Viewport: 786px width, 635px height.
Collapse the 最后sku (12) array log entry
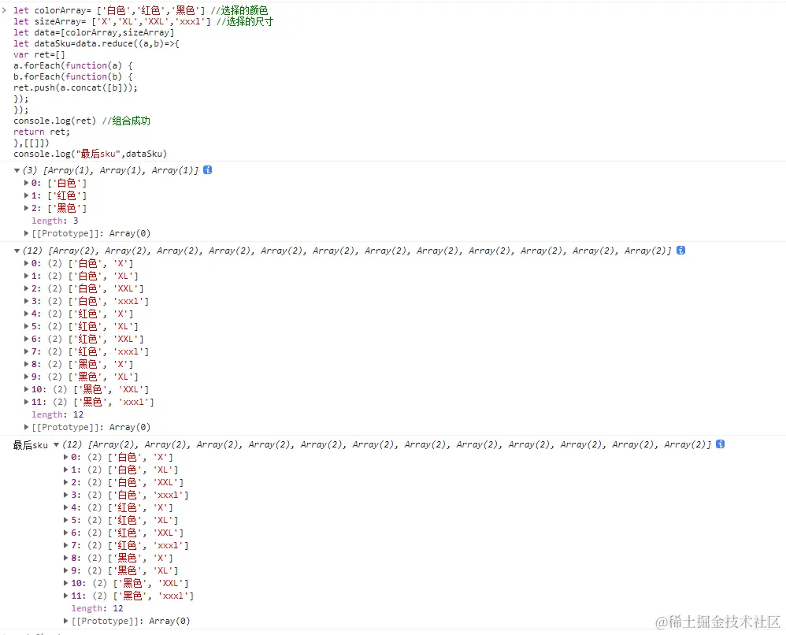click(x=57, y=444)
